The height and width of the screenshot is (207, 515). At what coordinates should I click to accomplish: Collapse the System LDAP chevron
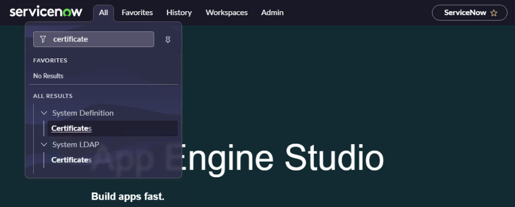tap(44, 144)
